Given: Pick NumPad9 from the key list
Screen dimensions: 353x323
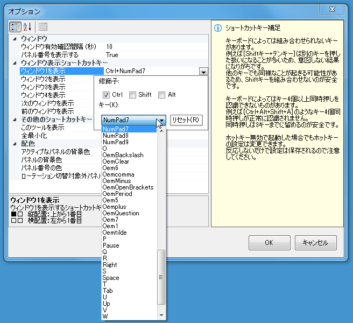Looking at the screenshot, I should tap(115, 142).
